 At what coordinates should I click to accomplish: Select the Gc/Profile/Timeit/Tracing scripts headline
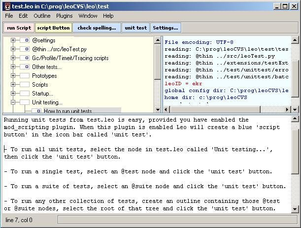click(x=70, y=58)
